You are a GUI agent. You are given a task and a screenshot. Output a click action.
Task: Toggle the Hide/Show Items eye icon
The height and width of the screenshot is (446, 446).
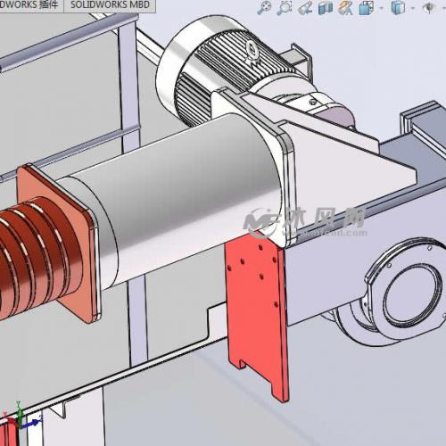click(429, 8)
